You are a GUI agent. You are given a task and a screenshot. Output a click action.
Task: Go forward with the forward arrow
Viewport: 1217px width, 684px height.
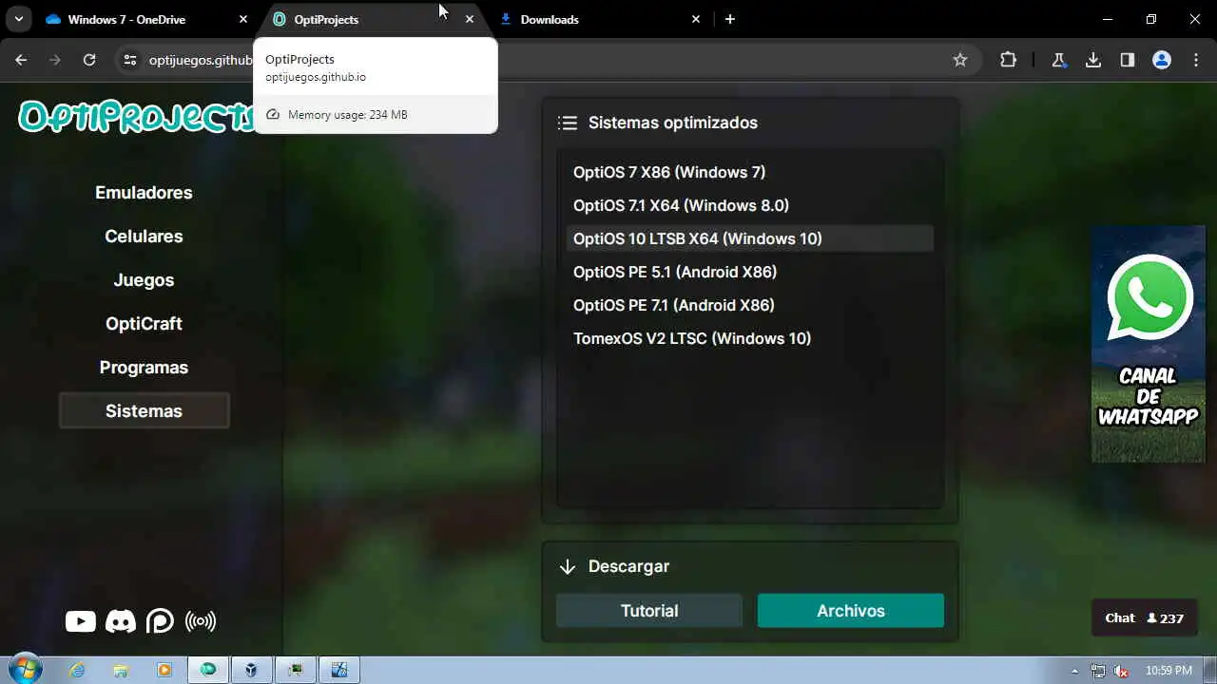point(55,60)
